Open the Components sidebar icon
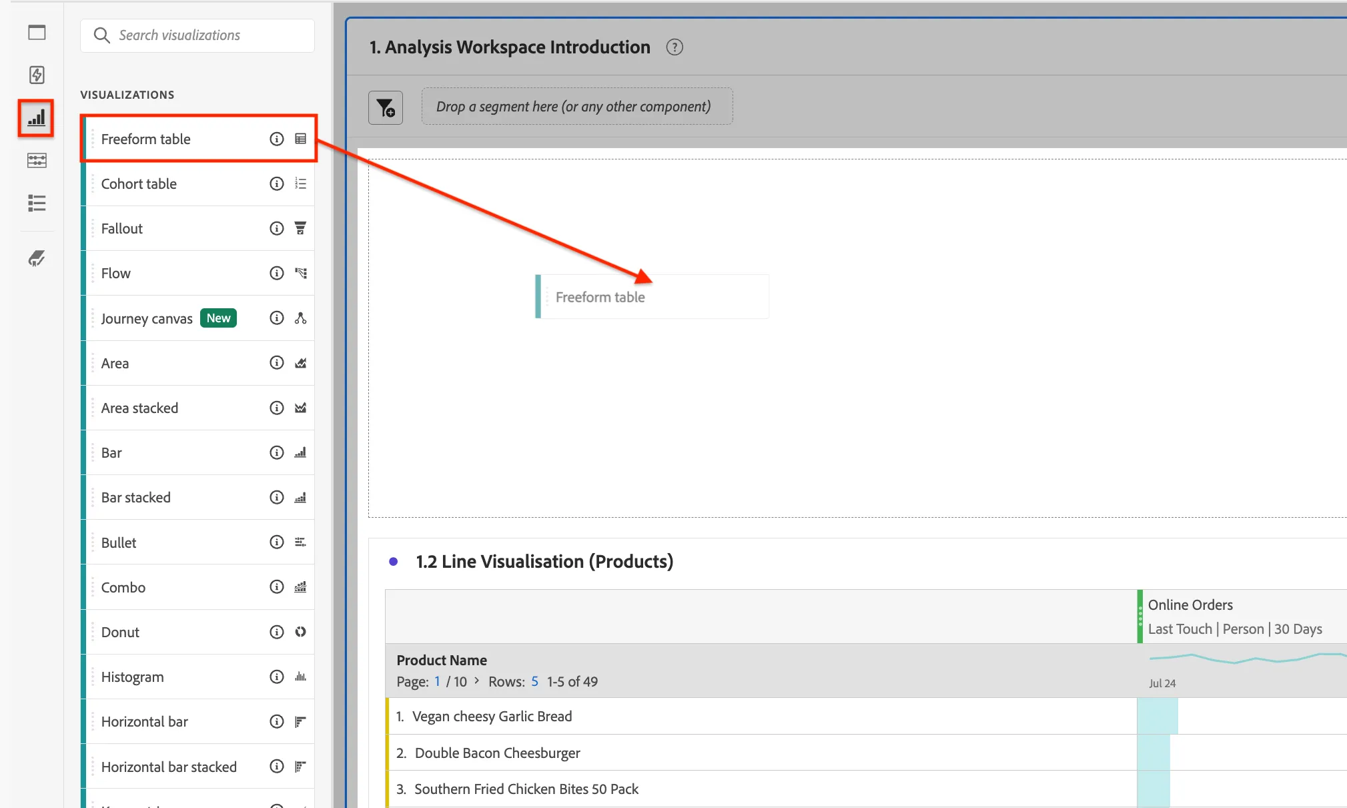The width and height of the screenshot is (1347, 808). pos(37,160)
